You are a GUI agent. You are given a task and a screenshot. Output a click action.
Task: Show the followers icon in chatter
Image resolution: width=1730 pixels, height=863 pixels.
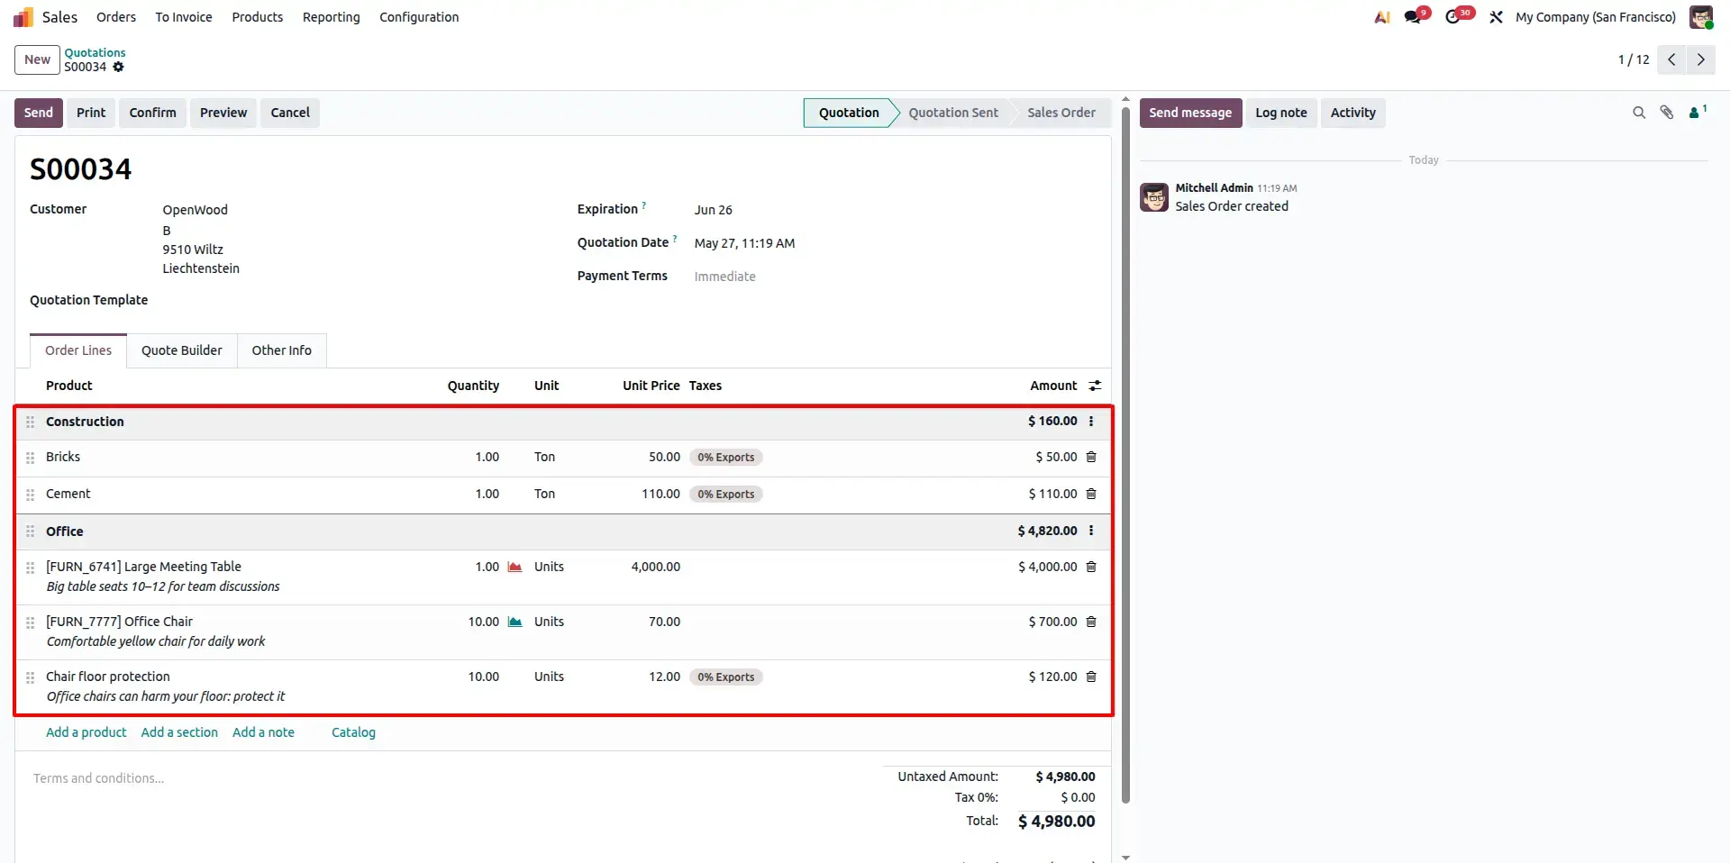point(1698,112)
